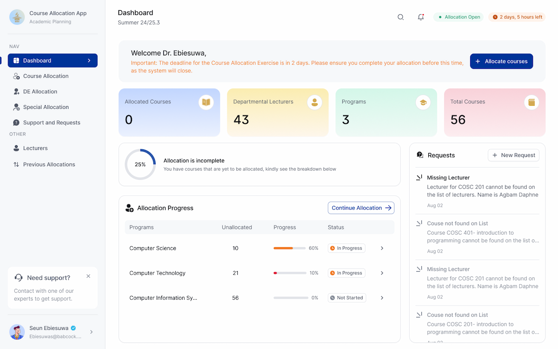Image resolution: width=558 pixels, height=349 pixels.
Task: Toggle the Not Started status on Computer Information Sy...
Action: (x=346, y=297)
